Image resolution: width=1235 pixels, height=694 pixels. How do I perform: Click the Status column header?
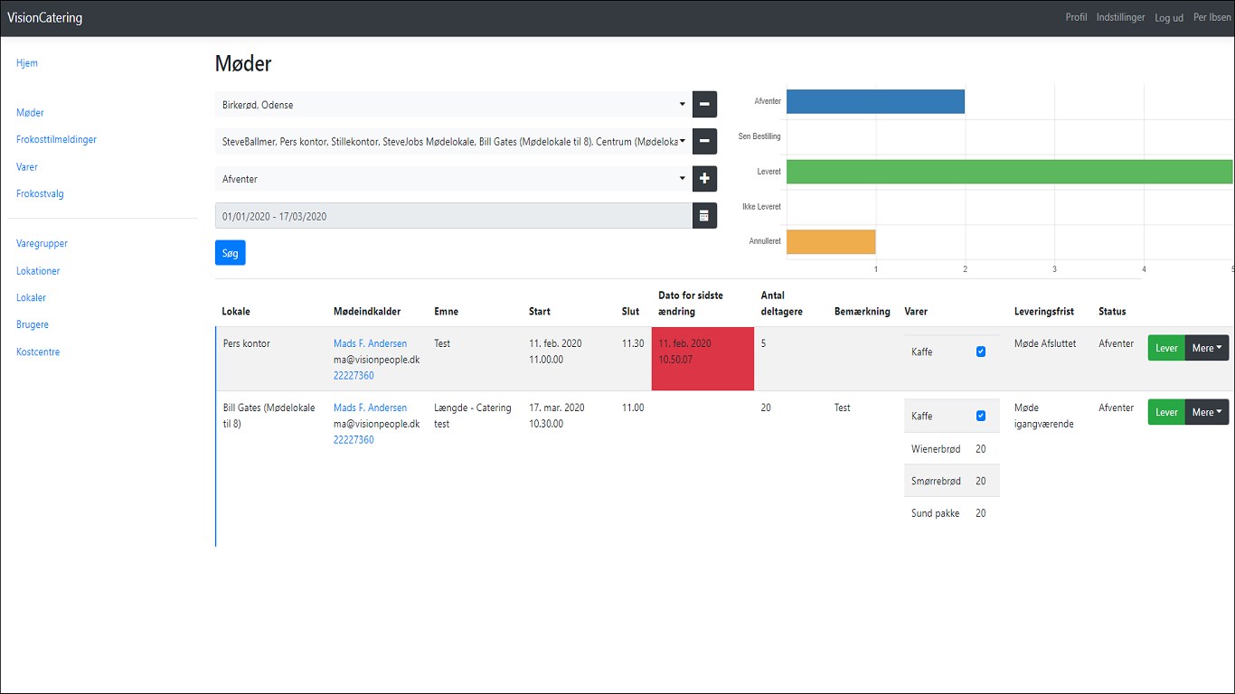tap(1112, 312)
